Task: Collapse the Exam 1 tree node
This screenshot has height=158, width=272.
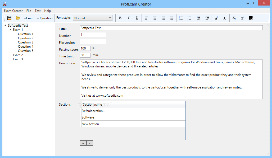Action: click(x=10, y=30)
